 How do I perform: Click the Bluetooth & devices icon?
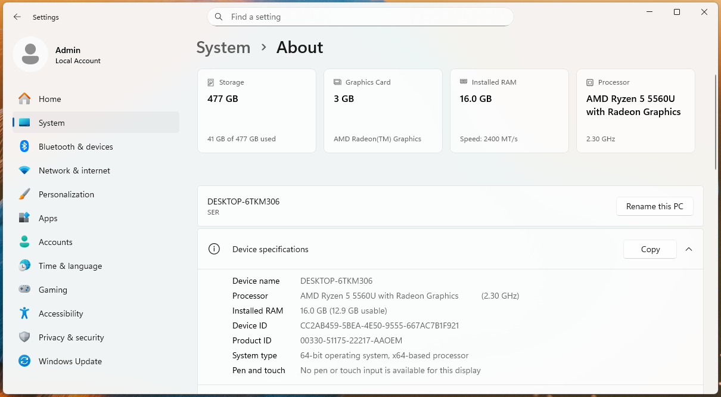[x=24, y=147]
